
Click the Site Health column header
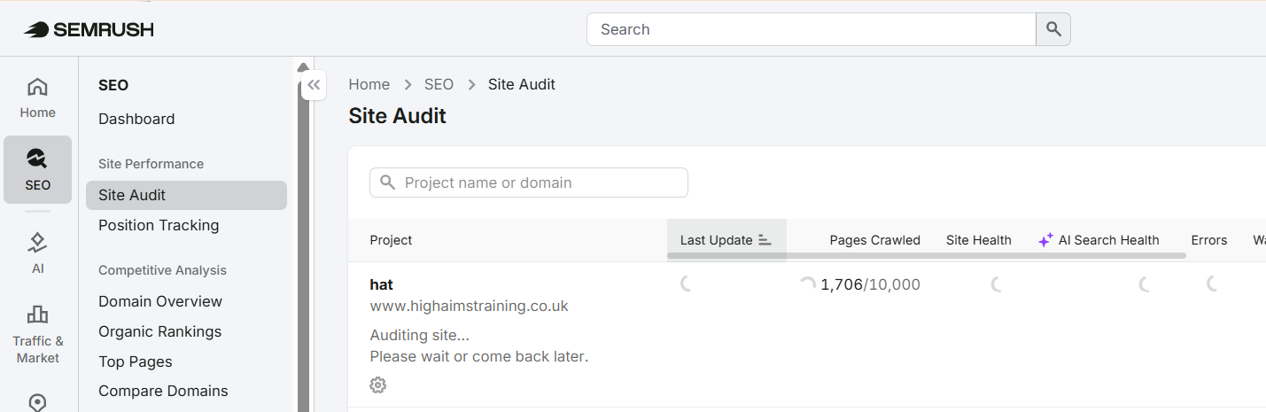click(979, 240)
